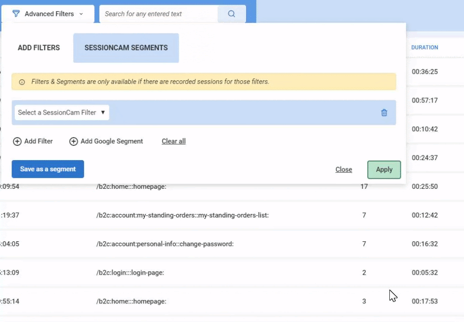This screenshot has height=322, width=464.
Task: Focus the Search for any entered text field
Action: (158, 14)
